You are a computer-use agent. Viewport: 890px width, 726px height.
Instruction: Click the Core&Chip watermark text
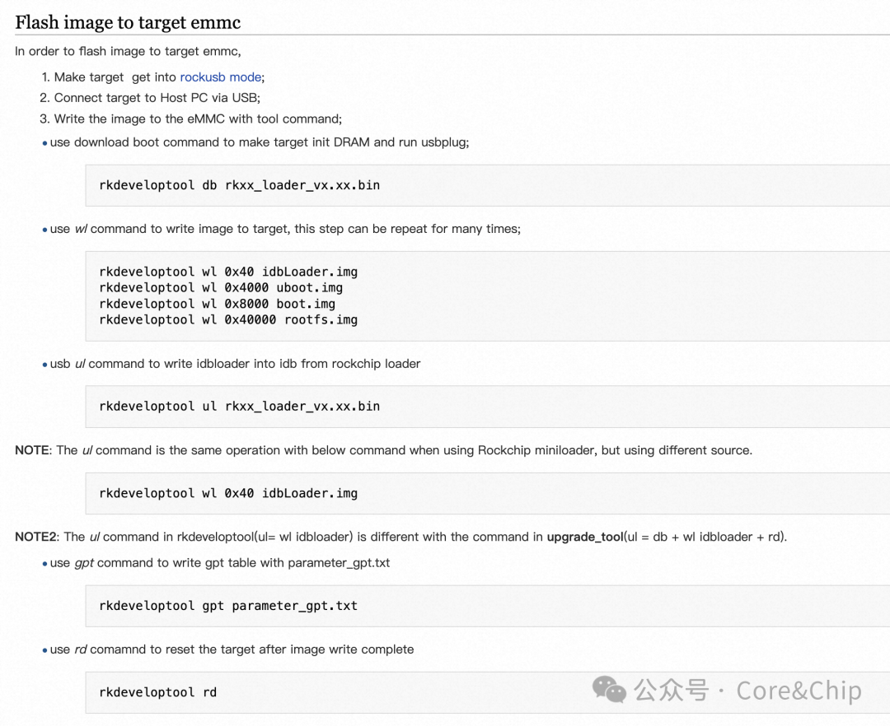[798, 691]
